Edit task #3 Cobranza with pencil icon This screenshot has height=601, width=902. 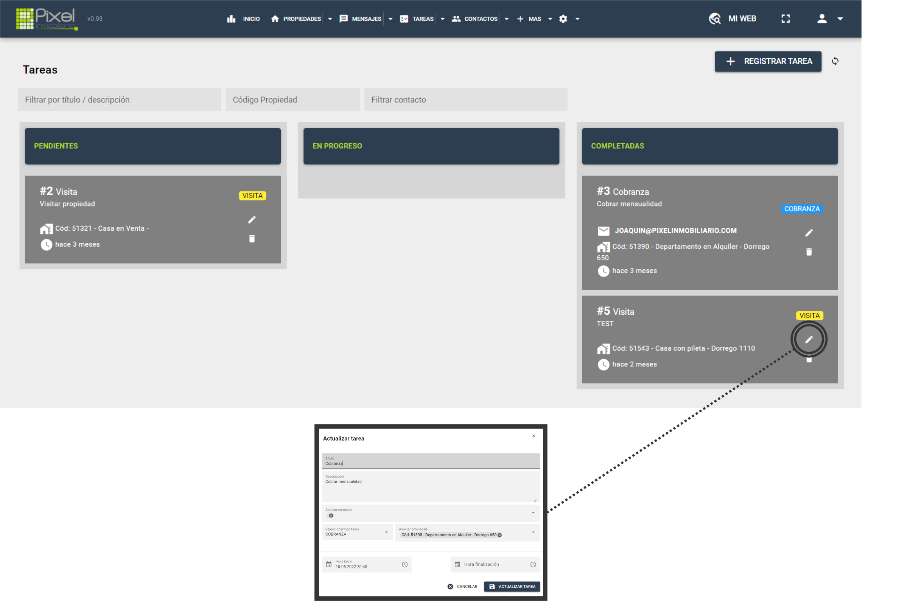click(809, 233)
